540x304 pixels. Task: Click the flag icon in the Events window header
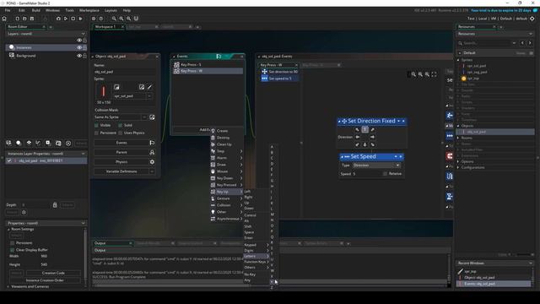click(219, 57)
